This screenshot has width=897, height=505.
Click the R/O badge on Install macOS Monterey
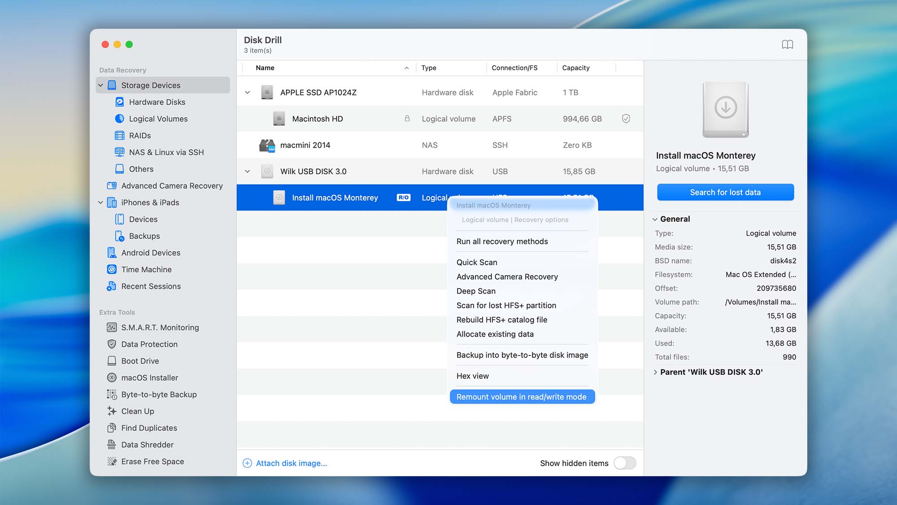coord(403,198)
